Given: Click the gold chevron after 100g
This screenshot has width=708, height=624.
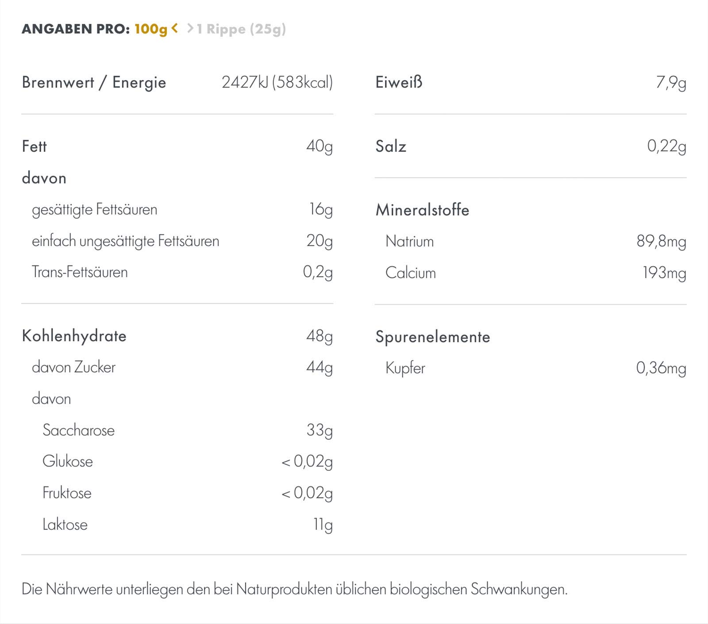Looking at the screenshot, I should [175, 28].
